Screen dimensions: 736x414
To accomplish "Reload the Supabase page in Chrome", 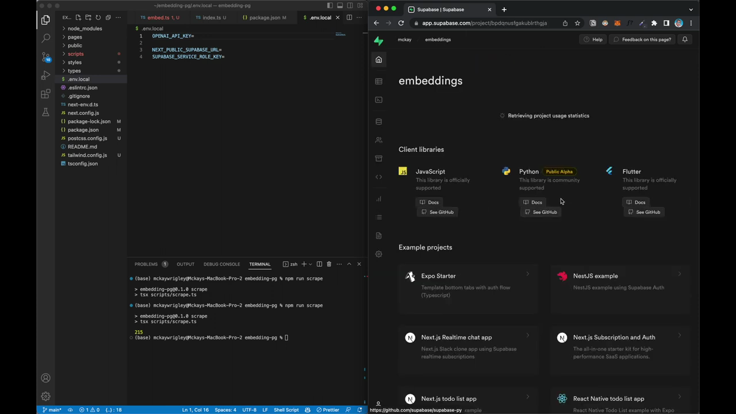I will [x=401, y=23].
